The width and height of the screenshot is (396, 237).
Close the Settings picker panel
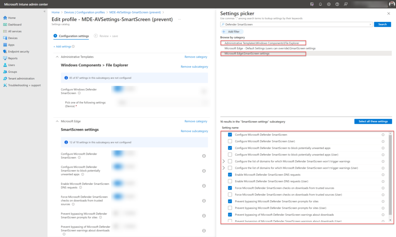click(389, 14)
